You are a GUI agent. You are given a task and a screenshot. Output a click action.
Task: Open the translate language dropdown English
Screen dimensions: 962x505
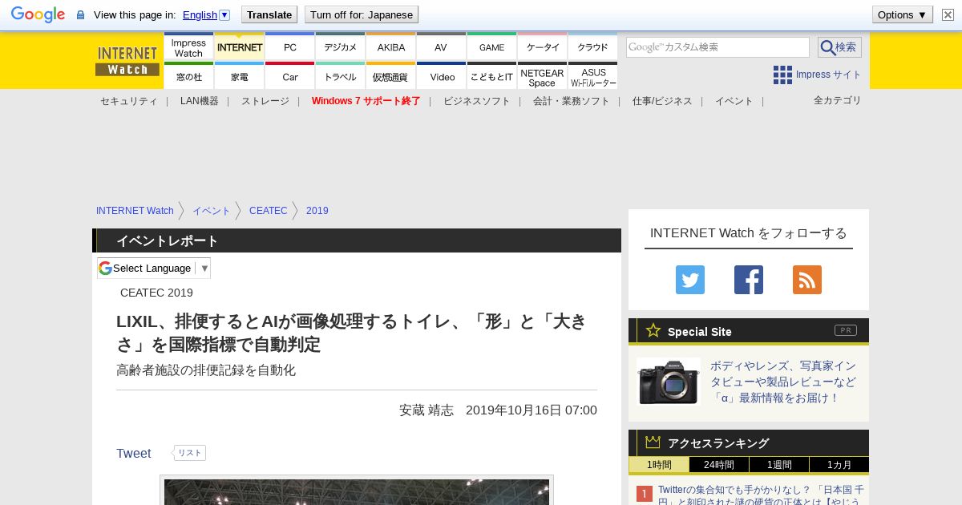pos(206,14)
